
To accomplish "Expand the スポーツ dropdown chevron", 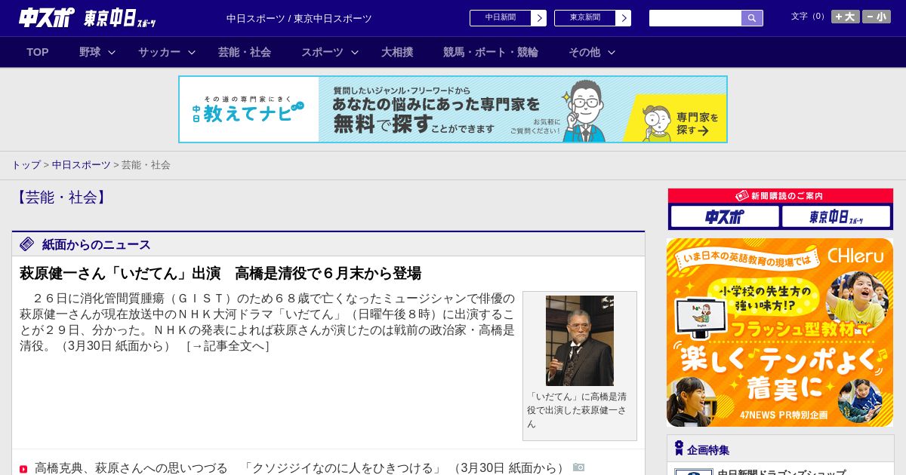I will pos(355,53).
